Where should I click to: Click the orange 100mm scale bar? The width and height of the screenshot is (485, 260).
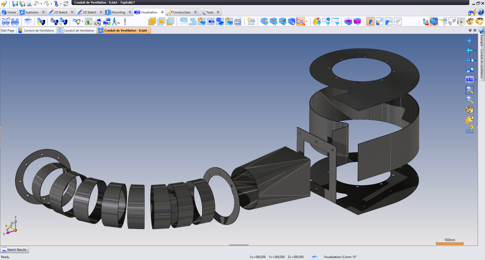pos(450,243)
